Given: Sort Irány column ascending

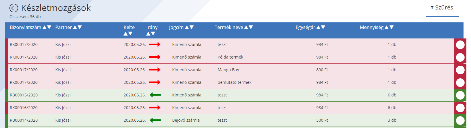Looking at the screenshot, I should pos(148,34).
